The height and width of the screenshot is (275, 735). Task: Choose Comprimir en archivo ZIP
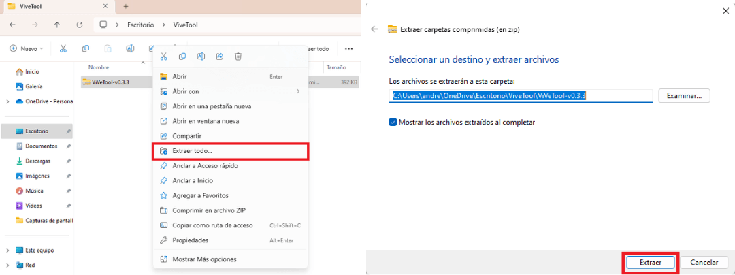(230, 210)
